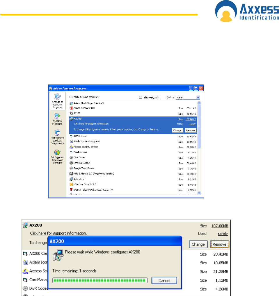Click the Adobe Reader 7.0.8 icon
The width and height of the screenshot is (279, 296).
coord(71,108)
